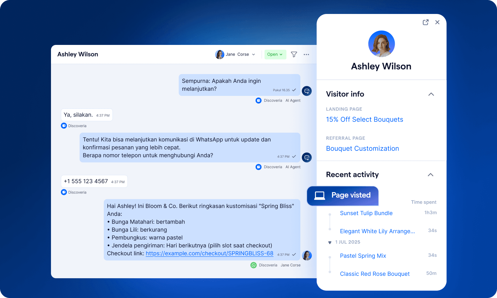This screenshot has width=497, height=298.
Task: Click the SPRINGBLISS-68 checkout link
Action: point(209,253)
